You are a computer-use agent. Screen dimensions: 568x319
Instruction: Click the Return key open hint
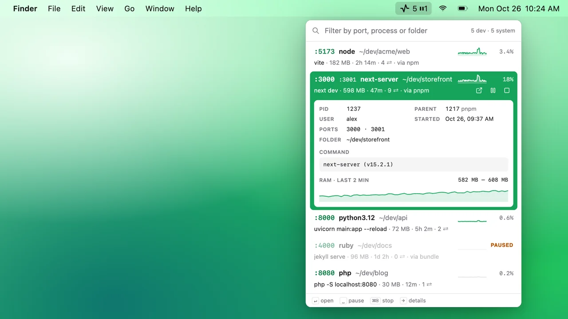pos(323,300)
